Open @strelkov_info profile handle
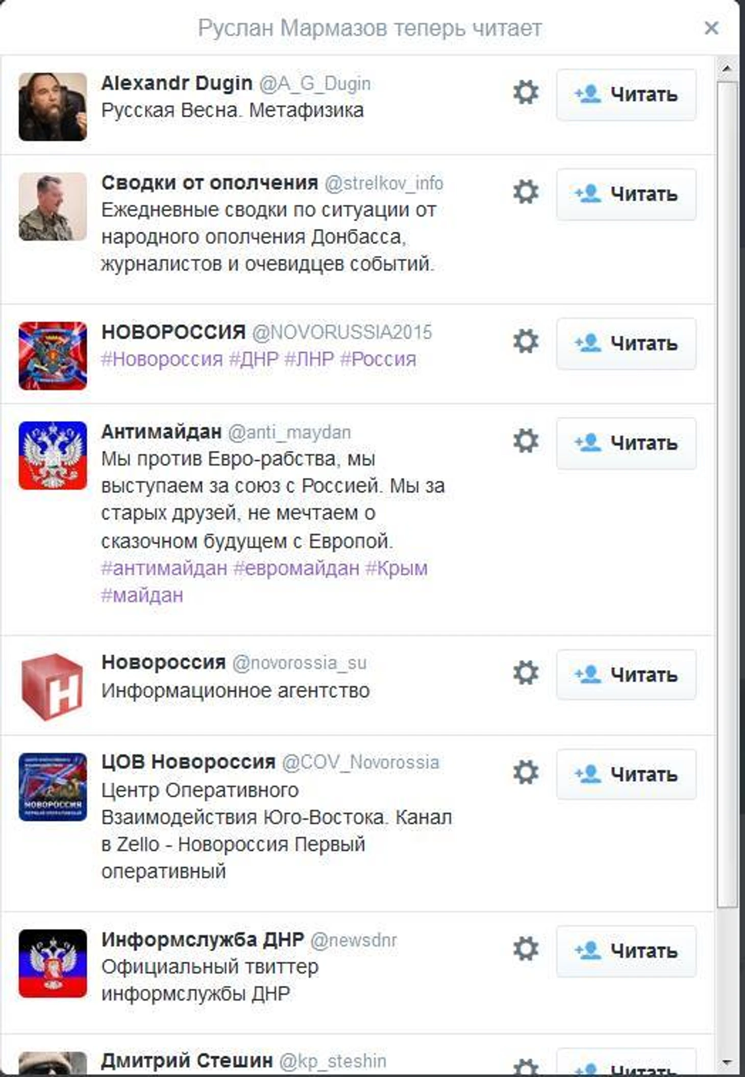The image size is (745, 1077). pyautogui.click(x=384, y=183)
